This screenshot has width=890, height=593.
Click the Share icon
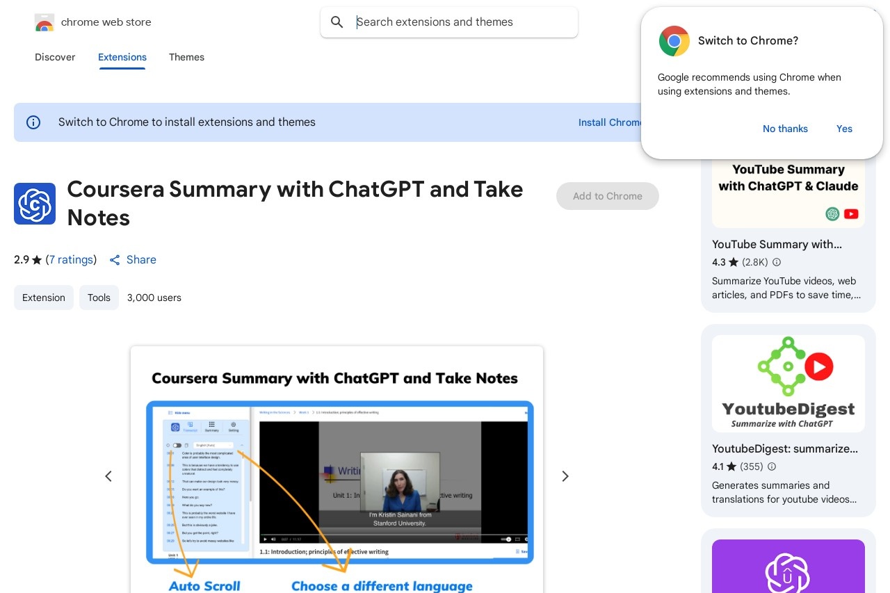115,260
